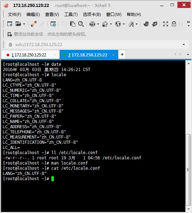This screenshot has height=213, width=192.
Task: Expand the Font dropdown arrow
Action: coord(136,24)
